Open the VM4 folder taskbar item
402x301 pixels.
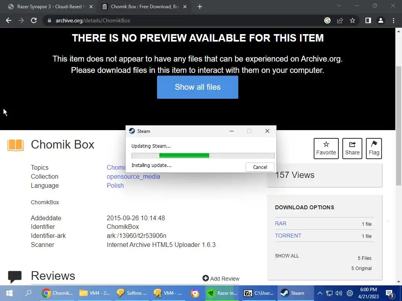95,293
